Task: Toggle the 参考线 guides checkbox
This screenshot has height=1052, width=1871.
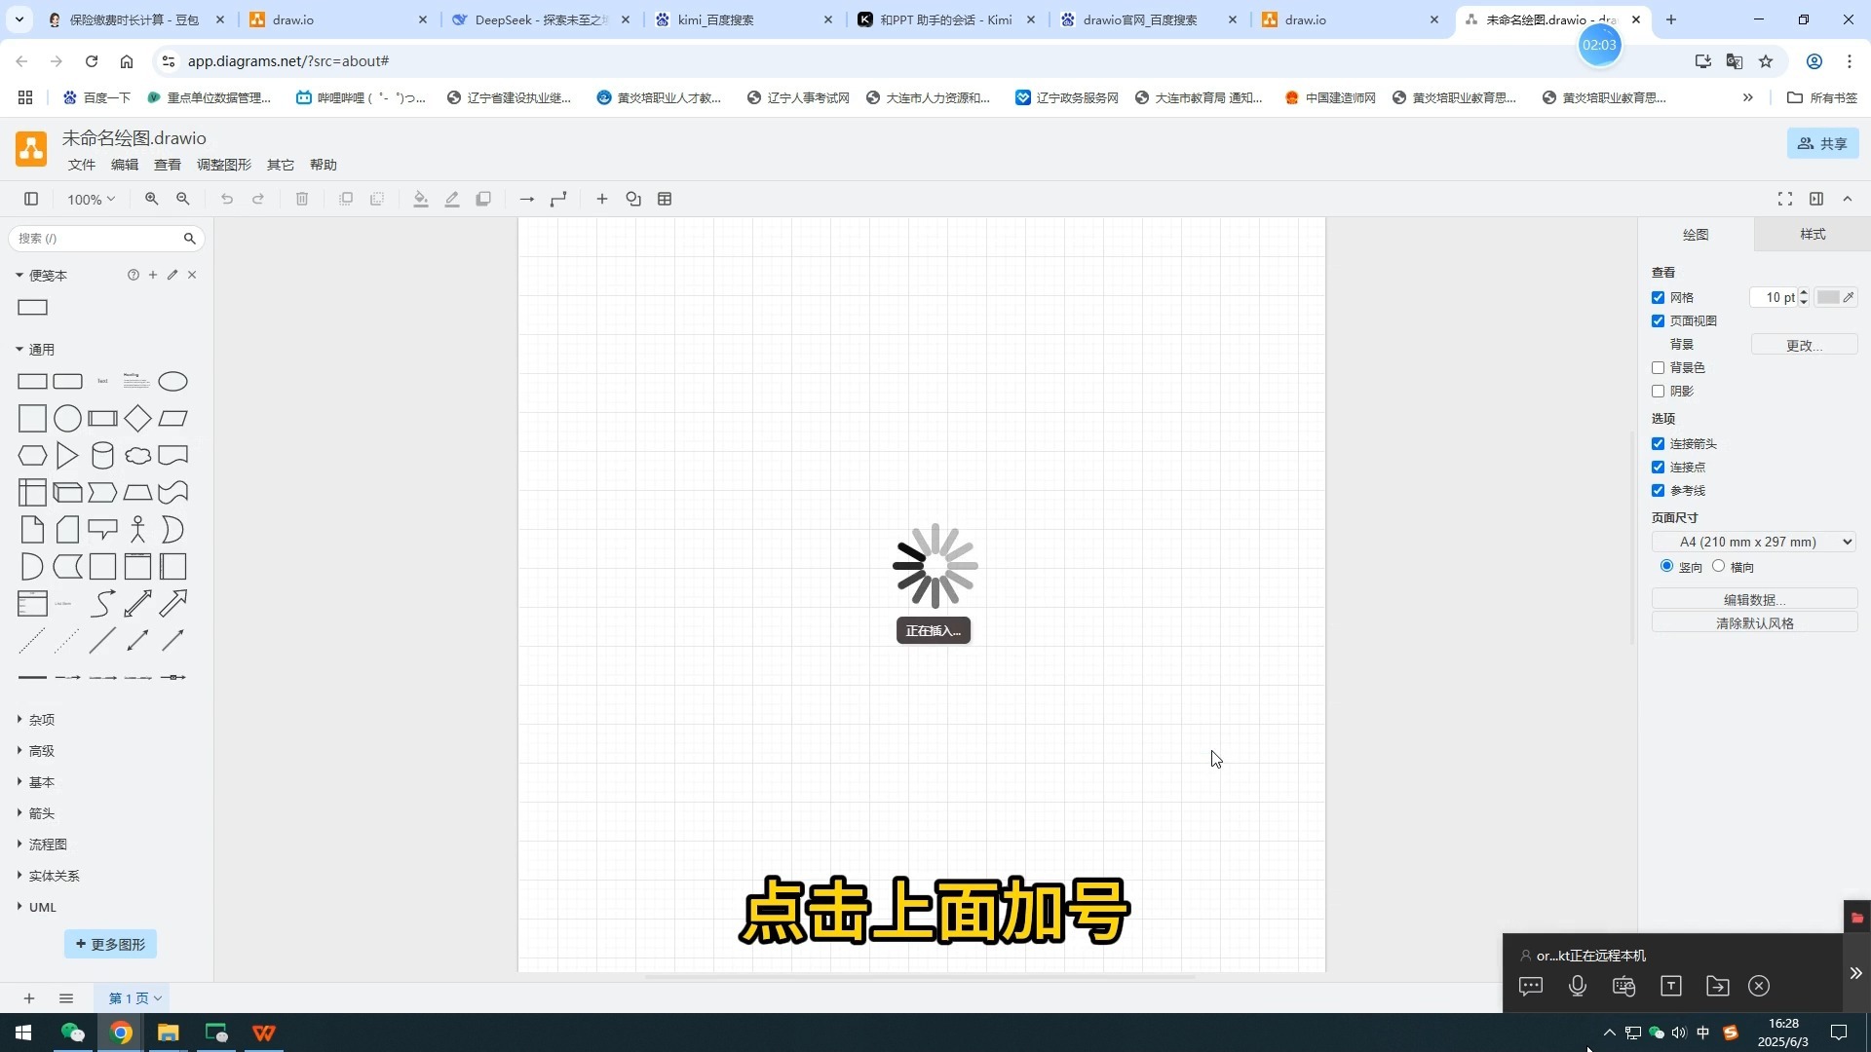Action: [x=1658, y=490]
